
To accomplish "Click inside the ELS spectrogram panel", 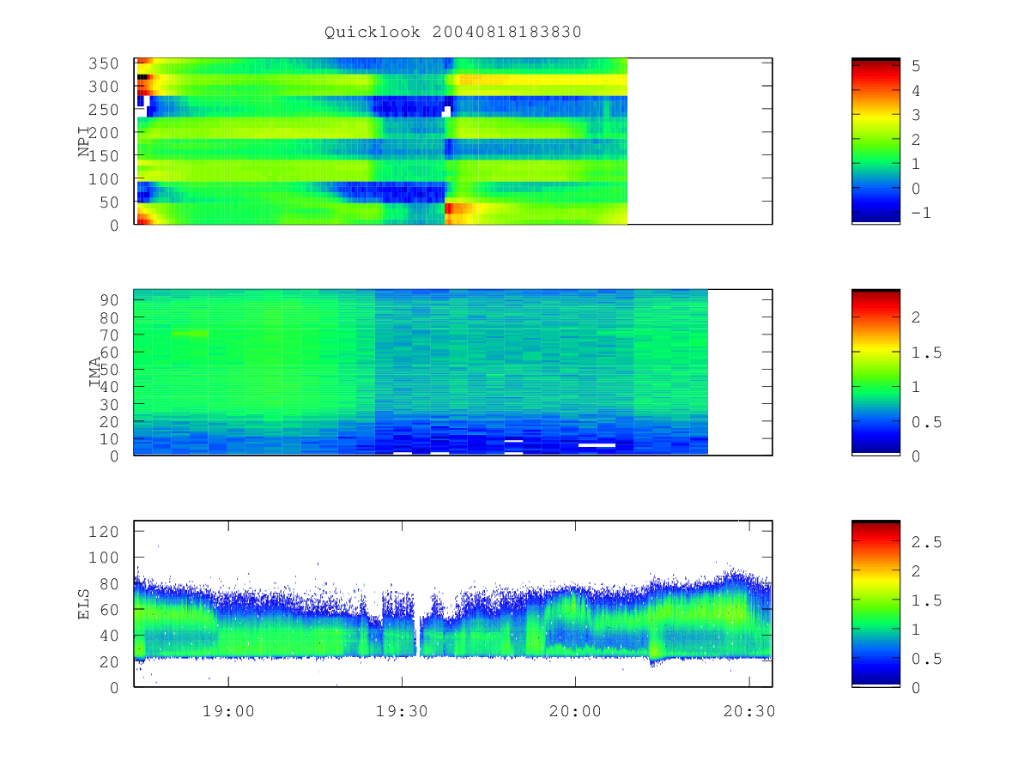I will [453, 604].
